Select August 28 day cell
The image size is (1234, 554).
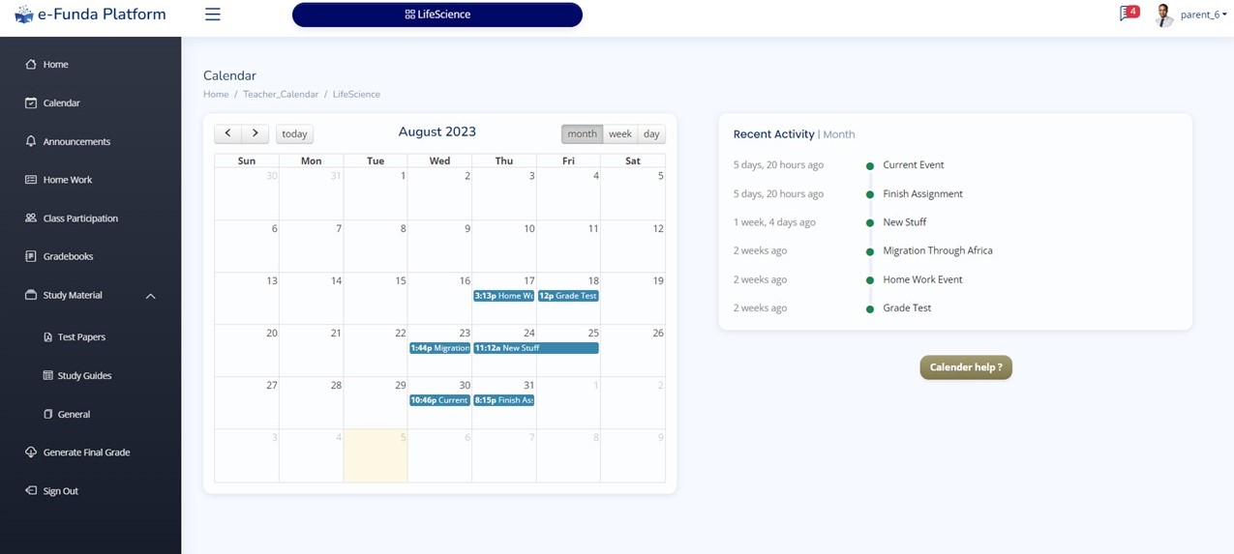point(311,402)
